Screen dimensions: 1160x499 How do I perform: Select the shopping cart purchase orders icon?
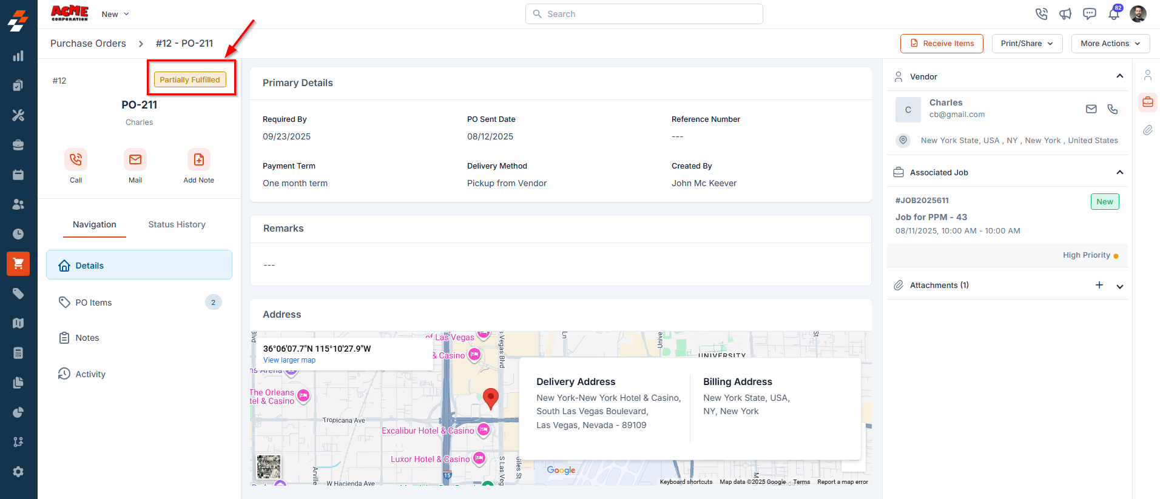18,264
